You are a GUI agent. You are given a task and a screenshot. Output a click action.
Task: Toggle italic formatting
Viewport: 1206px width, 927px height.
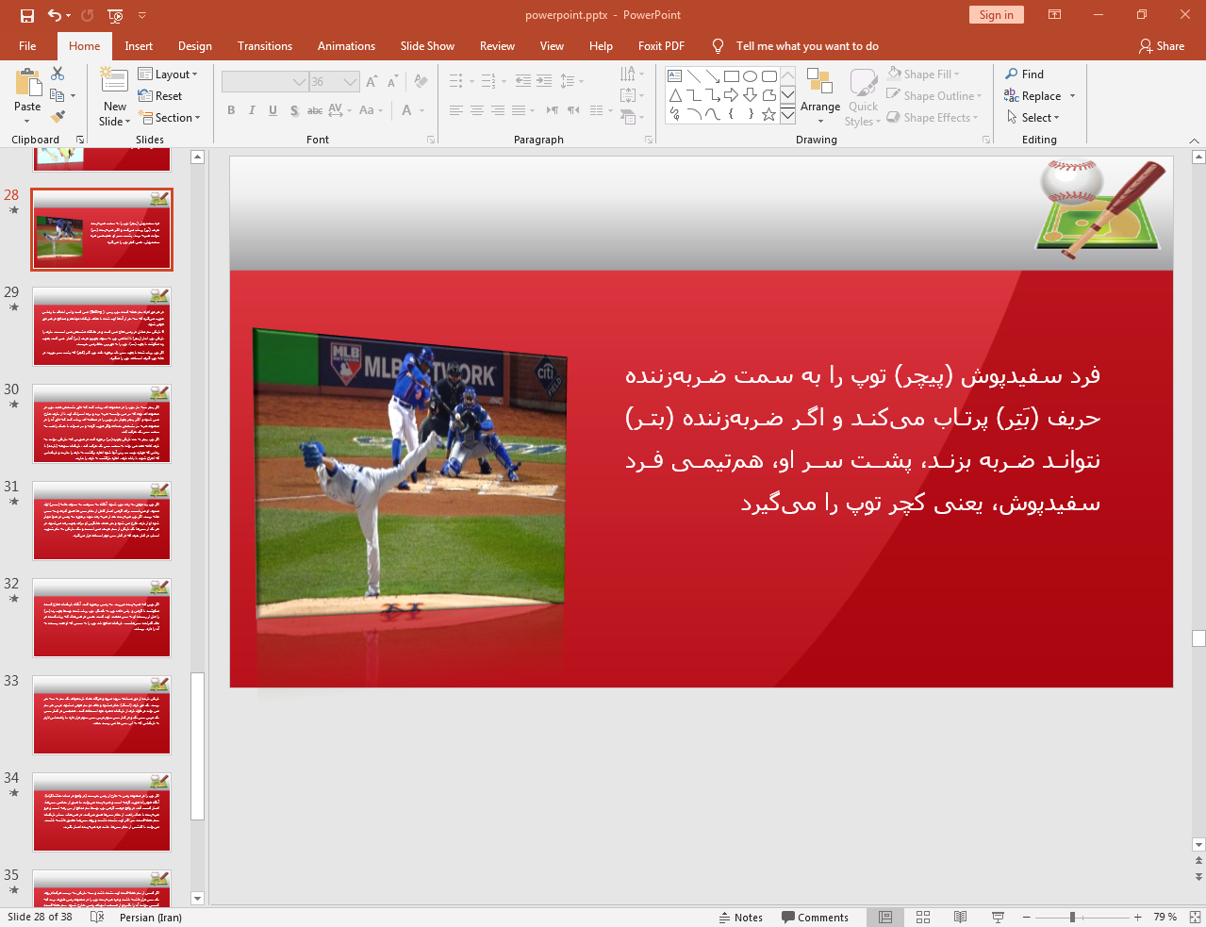pyautogui.click(x=252, y=110)
